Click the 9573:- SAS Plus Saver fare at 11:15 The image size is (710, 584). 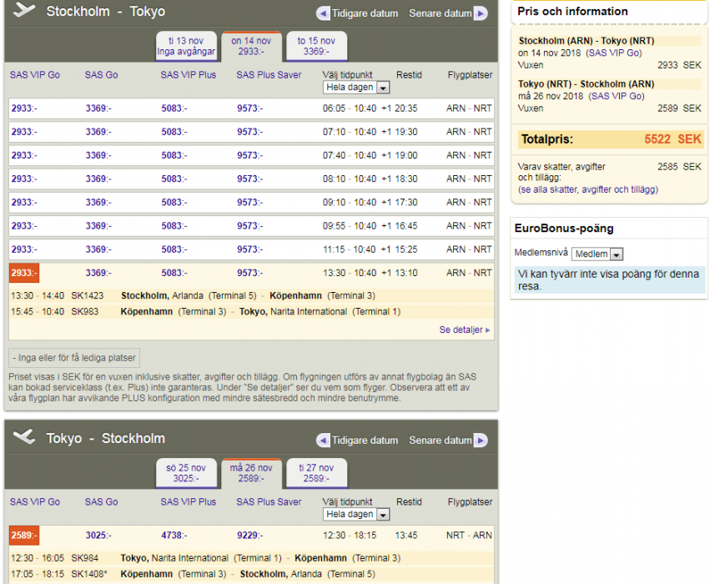(249, 249)
